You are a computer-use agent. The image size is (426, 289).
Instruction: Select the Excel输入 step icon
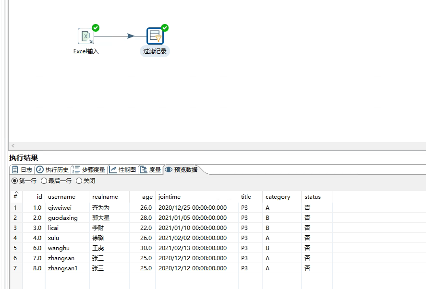[x=86, y=36]
